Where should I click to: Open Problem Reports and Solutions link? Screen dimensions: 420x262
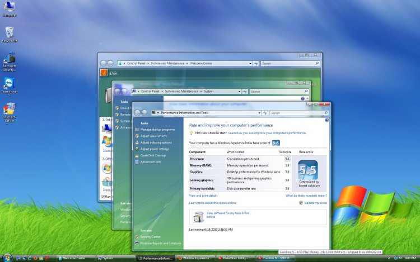tap(161, 244)
